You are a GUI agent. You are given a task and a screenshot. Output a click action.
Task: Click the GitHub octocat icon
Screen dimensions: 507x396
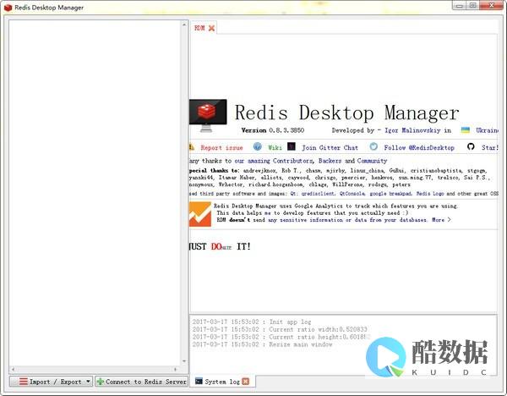pyautogui.click(x=471, y=146)
